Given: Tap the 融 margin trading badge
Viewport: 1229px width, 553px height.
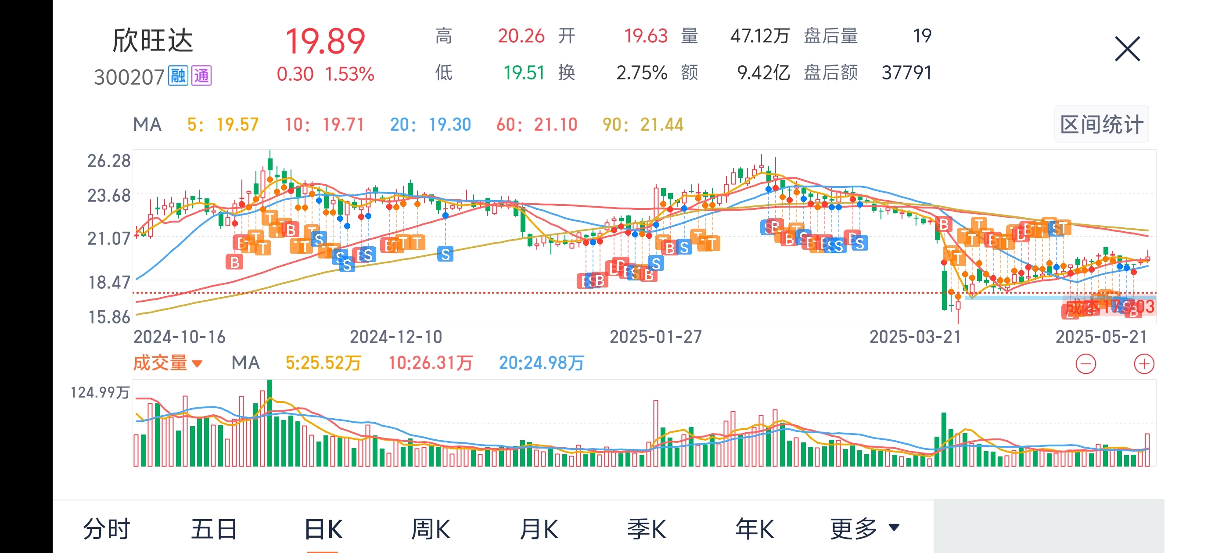Looking at the screenshot, I should coord(178,76).
